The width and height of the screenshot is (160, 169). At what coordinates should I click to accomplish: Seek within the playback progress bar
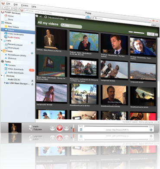click(x=116, y=126)
